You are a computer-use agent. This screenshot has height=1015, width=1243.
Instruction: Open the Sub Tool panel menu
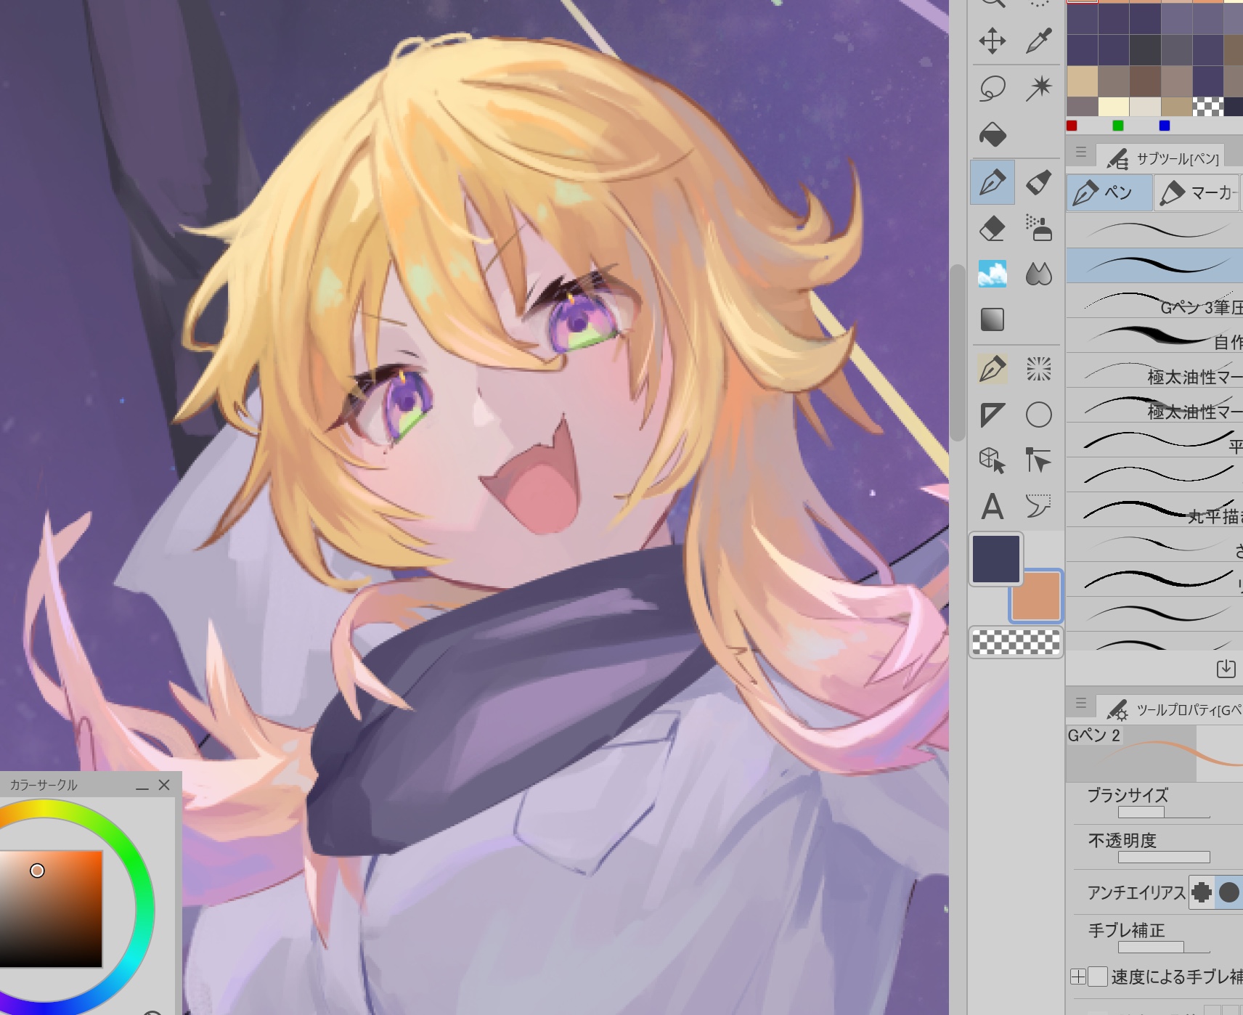tap(1080, 152)
